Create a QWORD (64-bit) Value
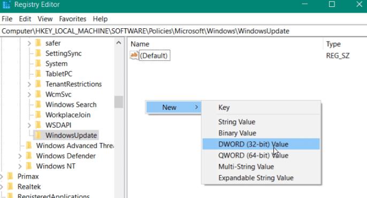The image size is (367, 198). 261,155
